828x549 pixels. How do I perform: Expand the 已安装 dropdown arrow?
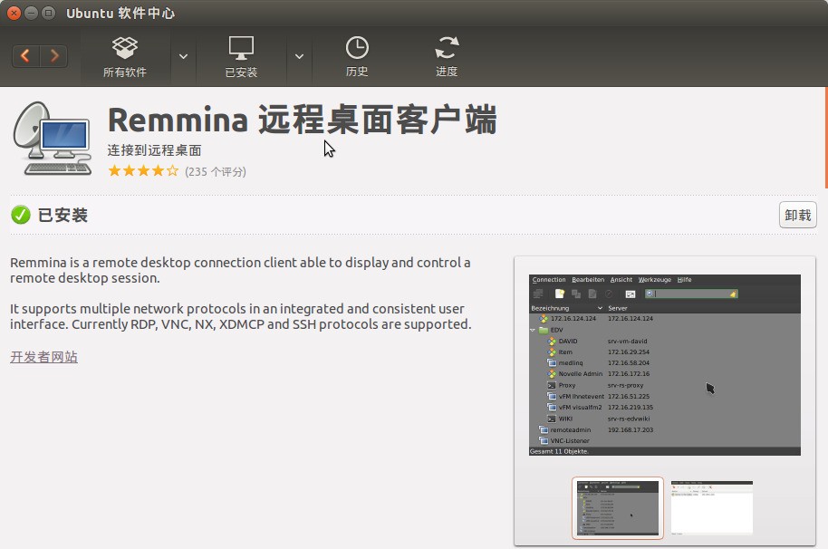[300, 56]
